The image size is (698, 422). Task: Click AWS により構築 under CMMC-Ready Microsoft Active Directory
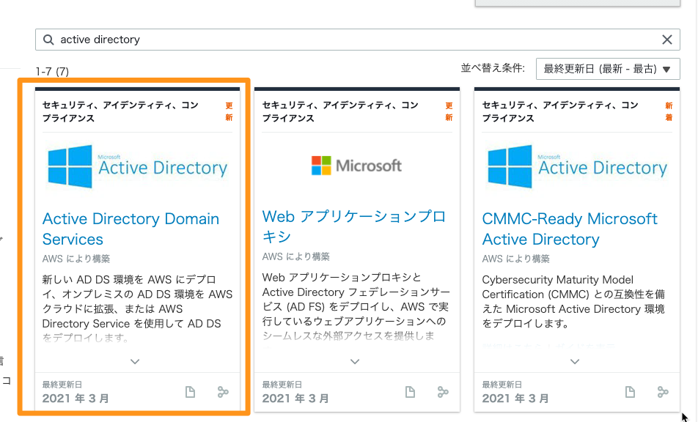516,259
